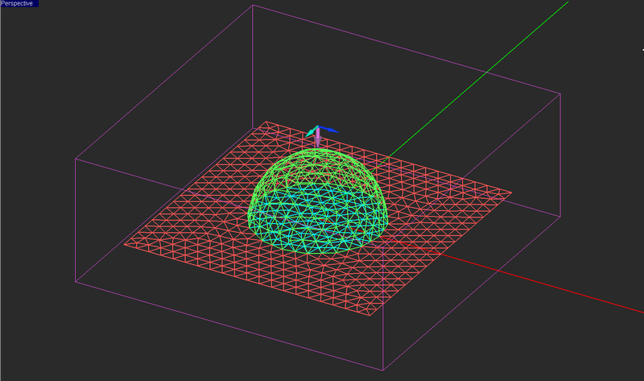Select the pink downward arrow above the dome
The width and height of the screenshot is (644, 381).
pos(318,139)
